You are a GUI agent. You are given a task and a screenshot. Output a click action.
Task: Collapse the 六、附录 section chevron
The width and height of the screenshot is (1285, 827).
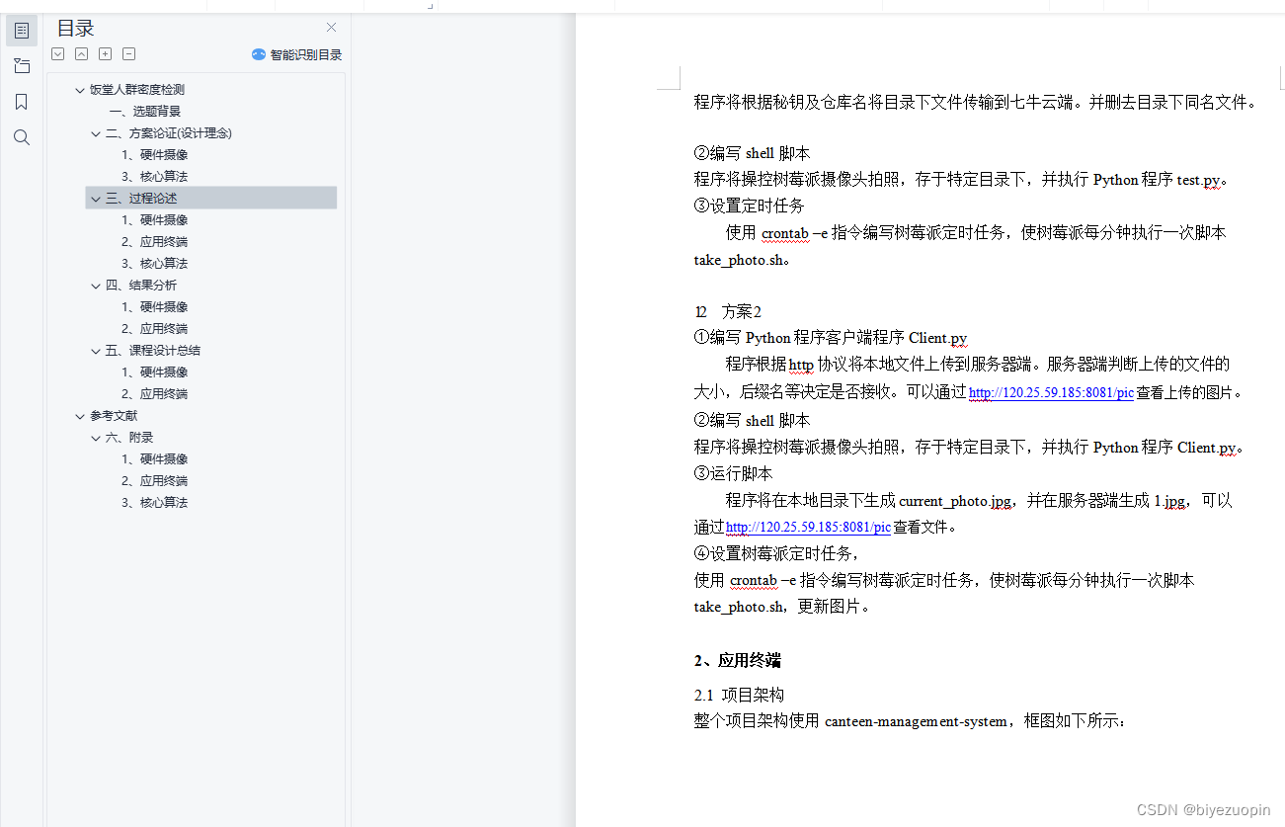[95, 437]
